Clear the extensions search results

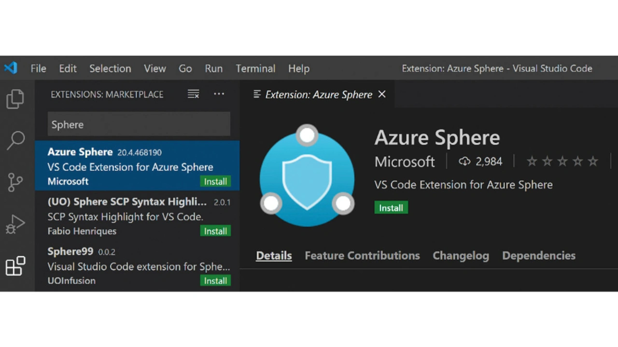coord(193,94)
